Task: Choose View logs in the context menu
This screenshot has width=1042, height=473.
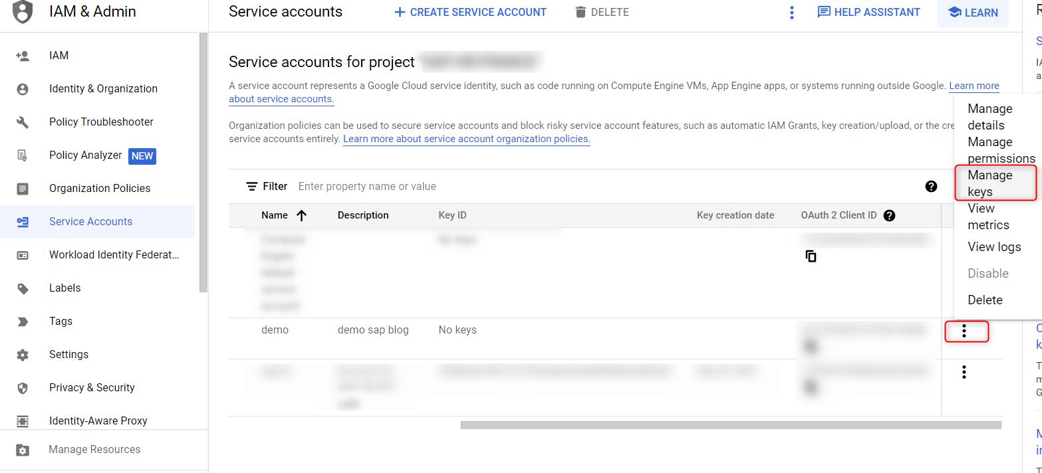Action: click(x=994, y=246)
